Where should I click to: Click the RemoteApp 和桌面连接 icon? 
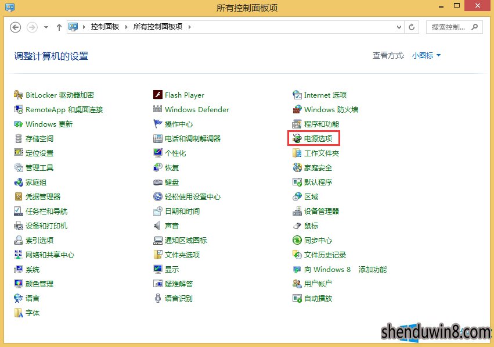pyautogui.click(x=18, y=109)
